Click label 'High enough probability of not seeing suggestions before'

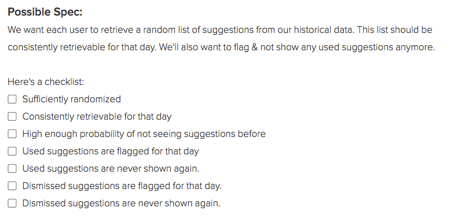click(144, 134)
